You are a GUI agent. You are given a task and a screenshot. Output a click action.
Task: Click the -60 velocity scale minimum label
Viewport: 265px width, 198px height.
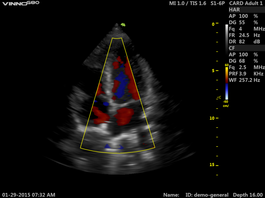pyautogui.click(x=225, y=101)
